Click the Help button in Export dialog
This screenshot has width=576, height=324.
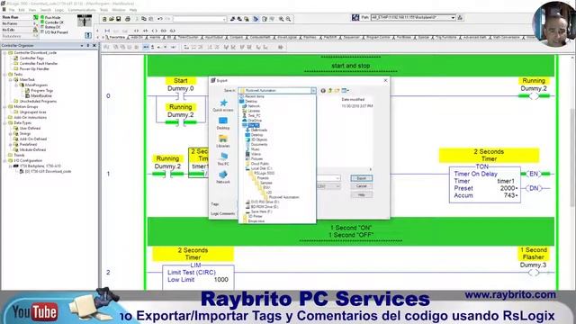point(362,194)
